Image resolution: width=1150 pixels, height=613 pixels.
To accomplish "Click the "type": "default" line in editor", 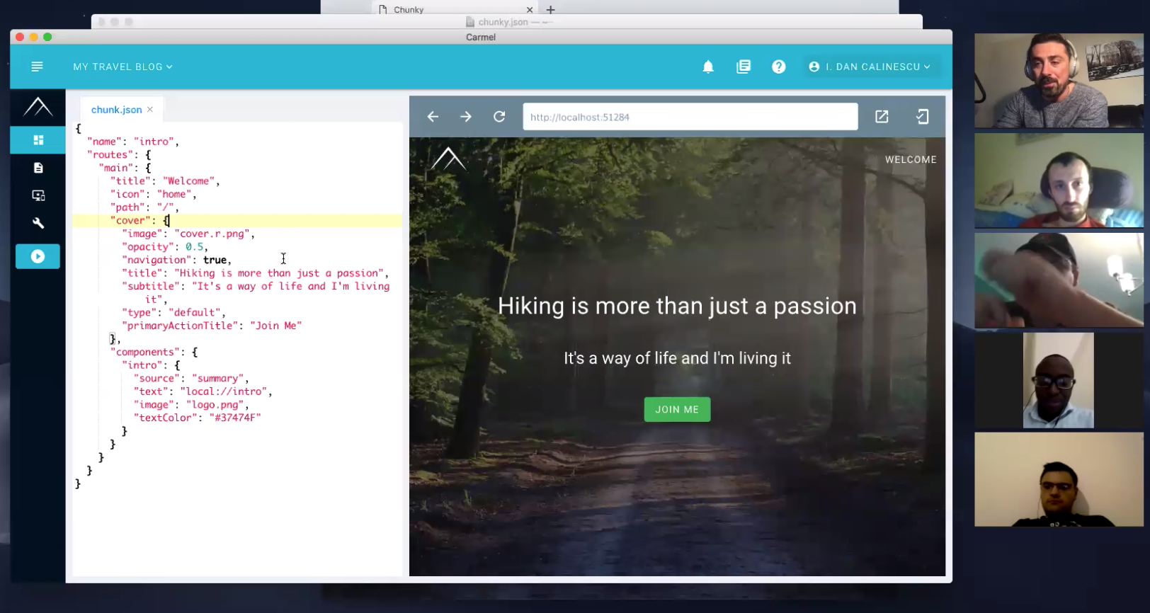I will (x=174, y=313).
